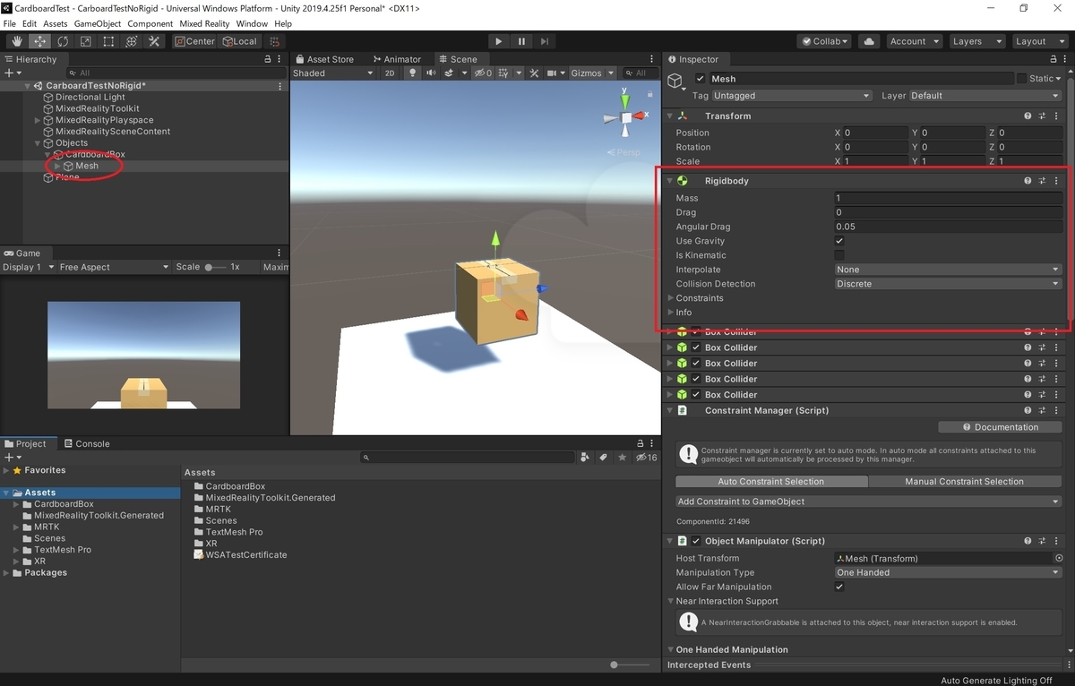
Task: Click the orientation gizmo in Scene view
Action: [626, 117]
